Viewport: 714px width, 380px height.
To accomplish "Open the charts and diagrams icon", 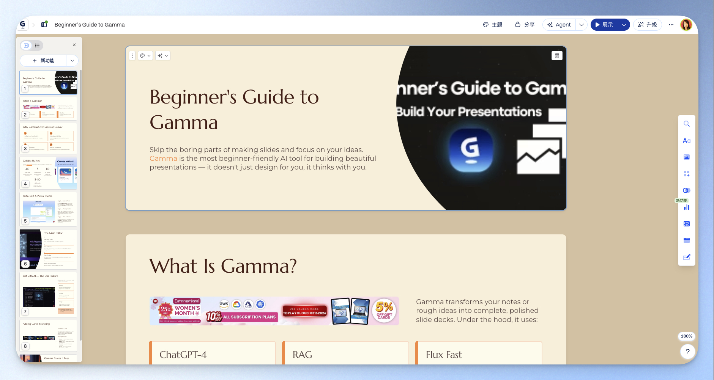I will (x=686, y=207).
